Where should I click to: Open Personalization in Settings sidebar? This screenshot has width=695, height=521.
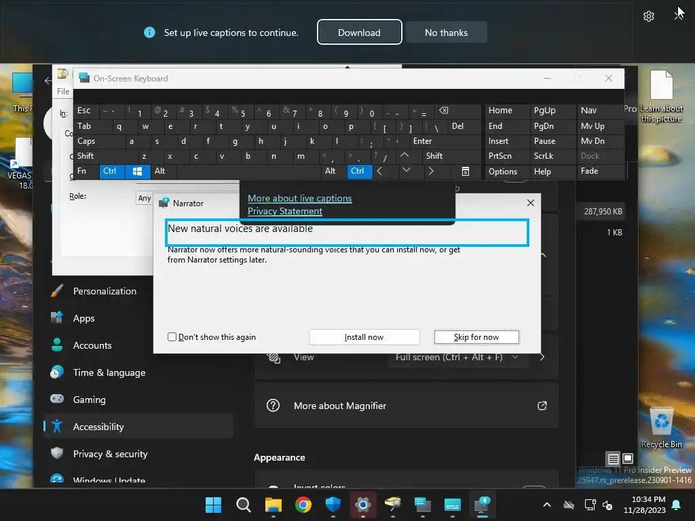coord(105,291)
